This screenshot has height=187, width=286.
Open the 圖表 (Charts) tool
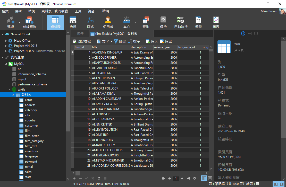click(216, 22)
